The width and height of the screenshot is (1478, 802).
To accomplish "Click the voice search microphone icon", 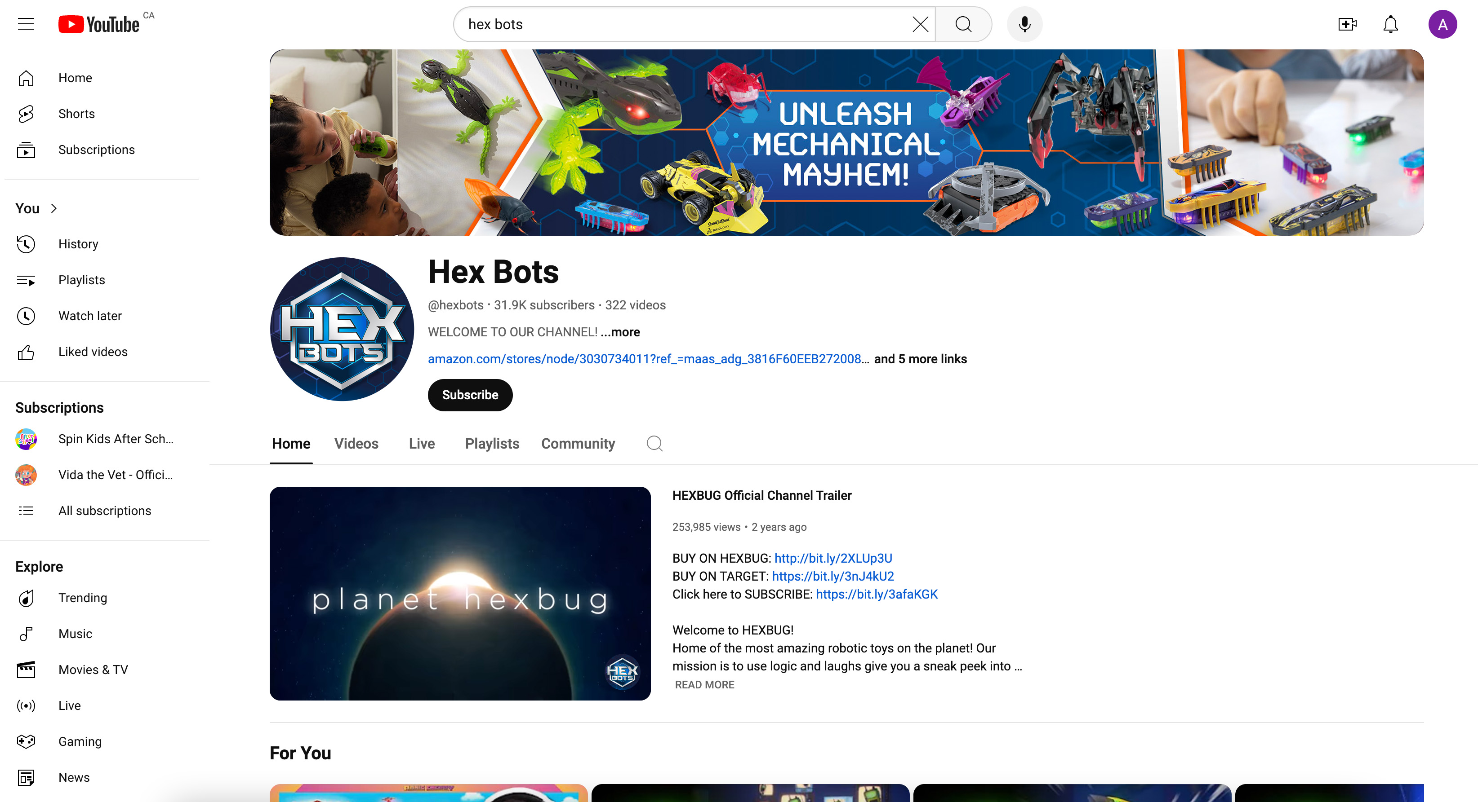I will [x=1024, y=24].
